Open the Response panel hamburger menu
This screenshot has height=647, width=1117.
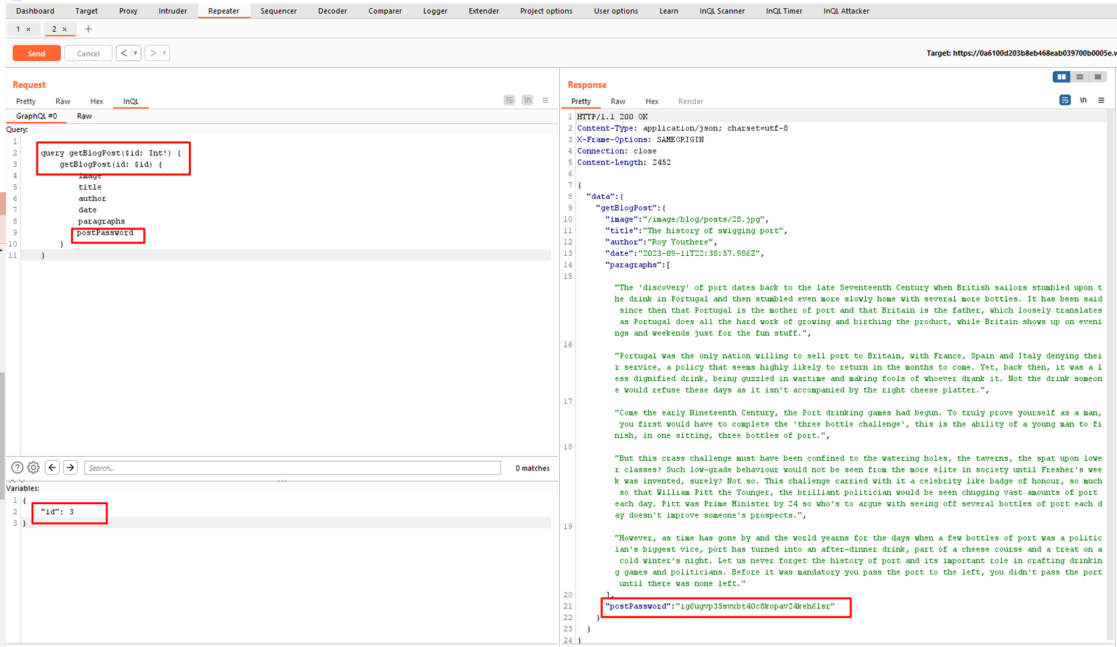coord(1101,100)
